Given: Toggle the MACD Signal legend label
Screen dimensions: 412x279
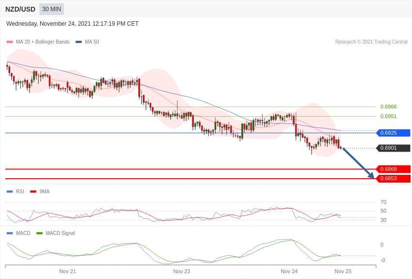Looking at the screenshot, I should coord(60,233).
